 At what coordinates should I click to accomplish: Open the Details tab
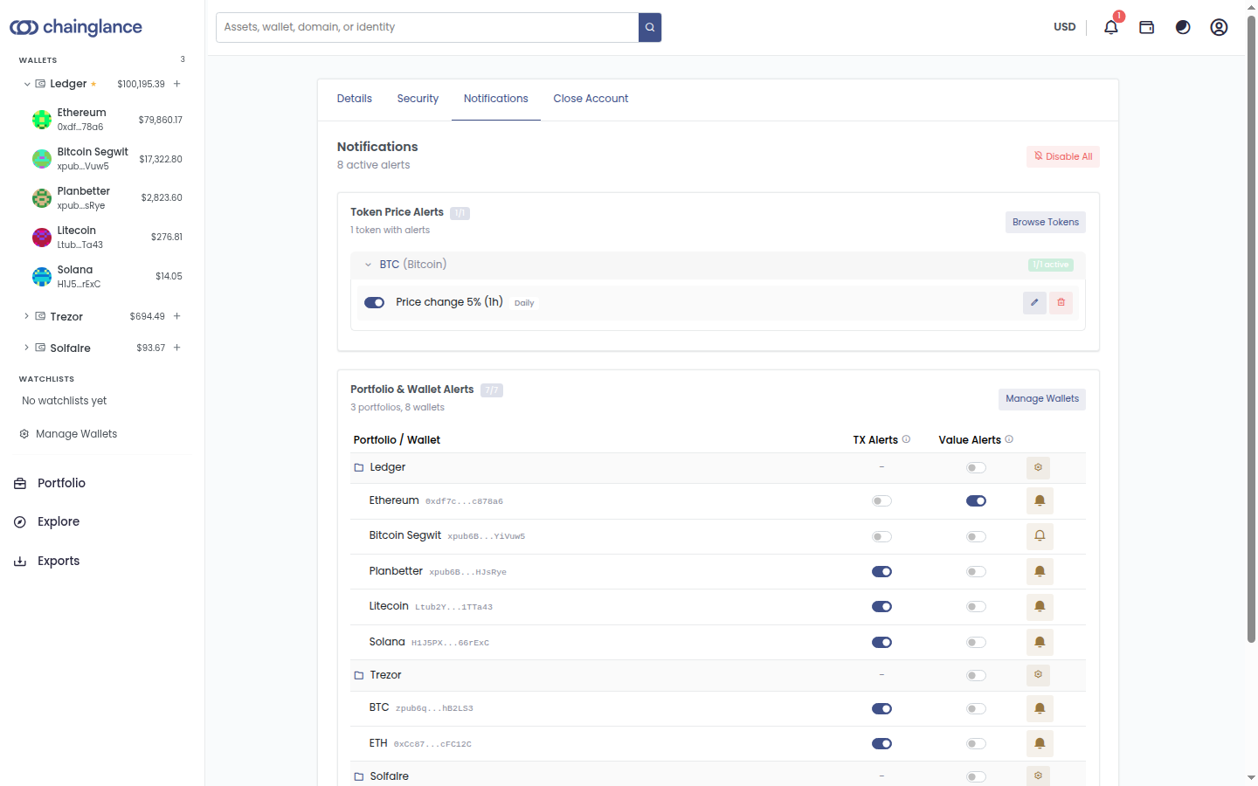tap(355, 99)
